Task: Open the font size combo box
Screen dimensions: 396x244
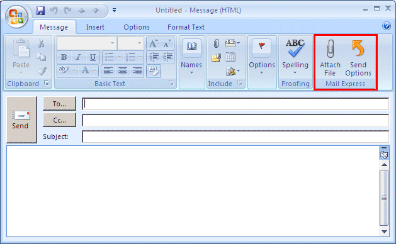Action: pos(130,43)
